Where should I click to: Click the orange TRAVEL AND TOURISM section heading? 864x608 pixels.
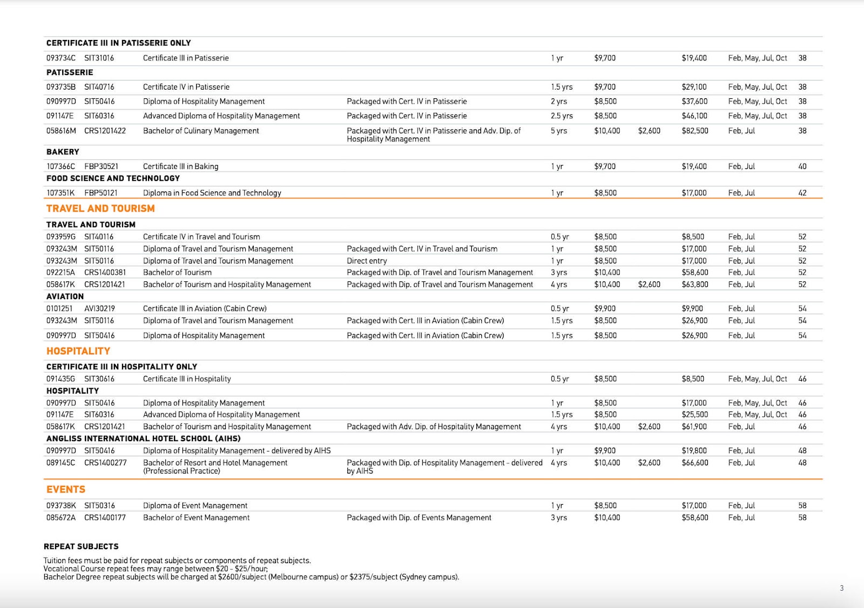click(x=100, y=208)
